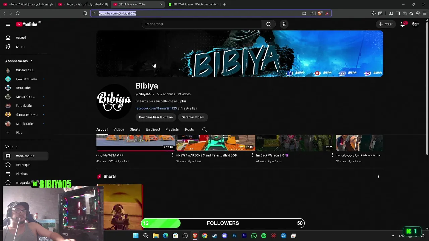This screenshot has width=429, height=241.
Task: Open new tab with plus button
Action: (224, 4)
